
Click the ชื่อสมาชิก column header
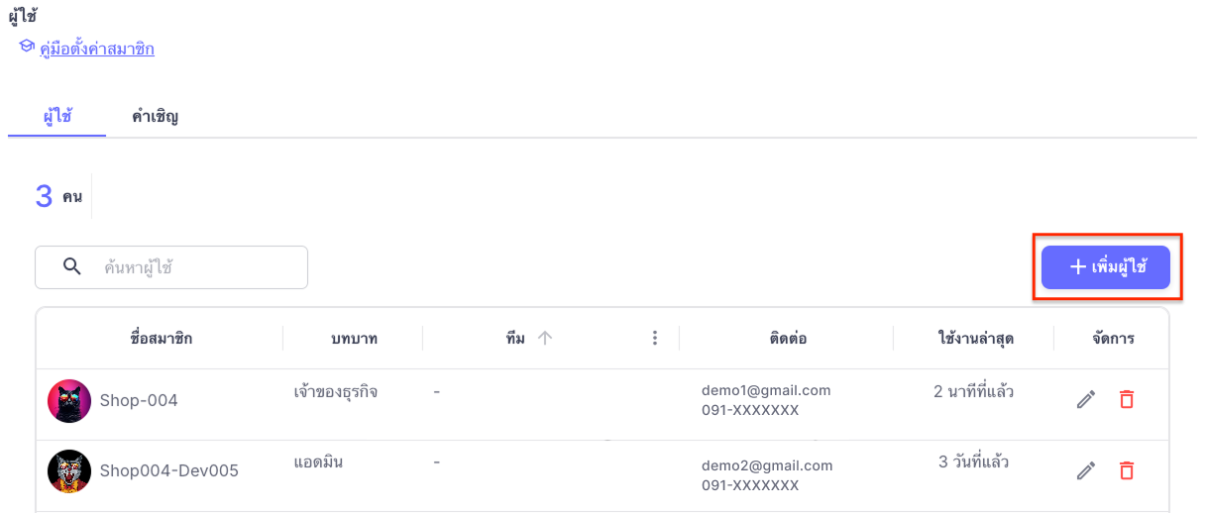(161, 339)
